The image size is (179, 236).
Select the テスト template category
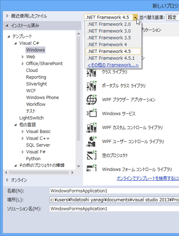[x=31, y=111]
